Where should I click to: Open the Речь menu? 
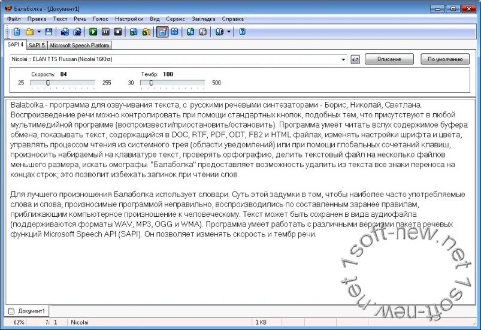click(80, 19)
